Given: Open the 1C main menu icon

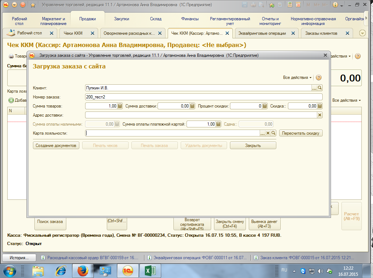Looking at the screenshot, I should pos(6,4).
